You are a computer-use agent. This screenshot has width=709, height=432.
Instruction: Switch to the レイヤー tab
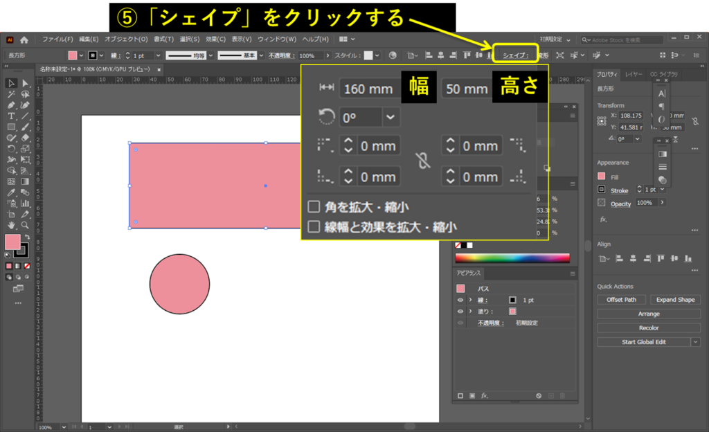tap(634, 74)
